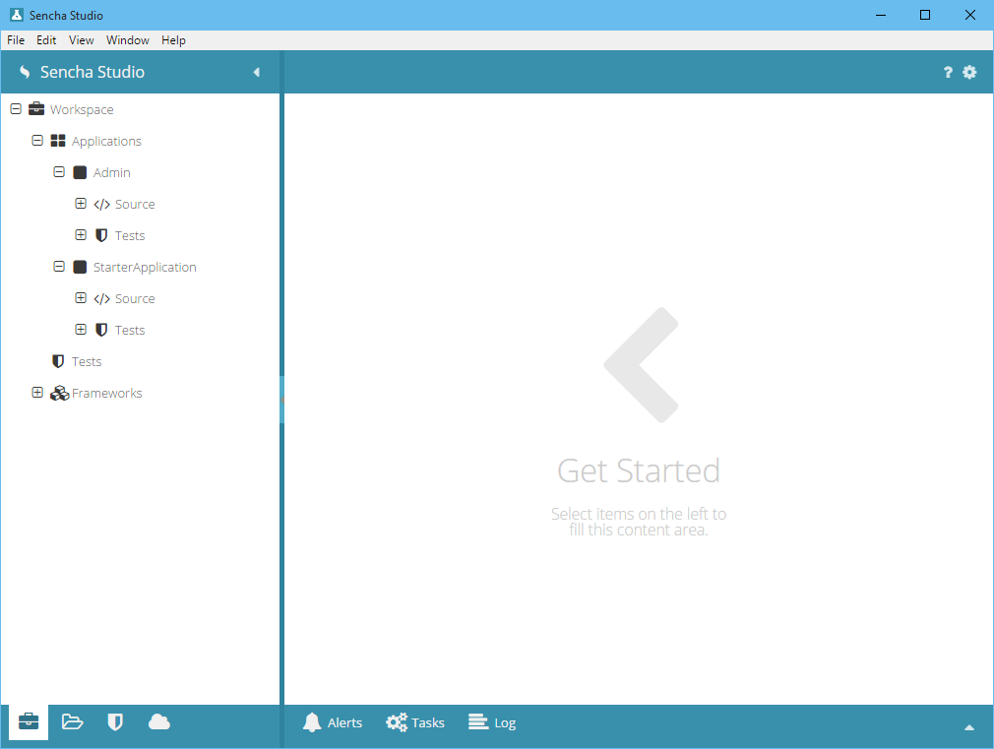Collapse the left Sencha Studio panel

257,72
